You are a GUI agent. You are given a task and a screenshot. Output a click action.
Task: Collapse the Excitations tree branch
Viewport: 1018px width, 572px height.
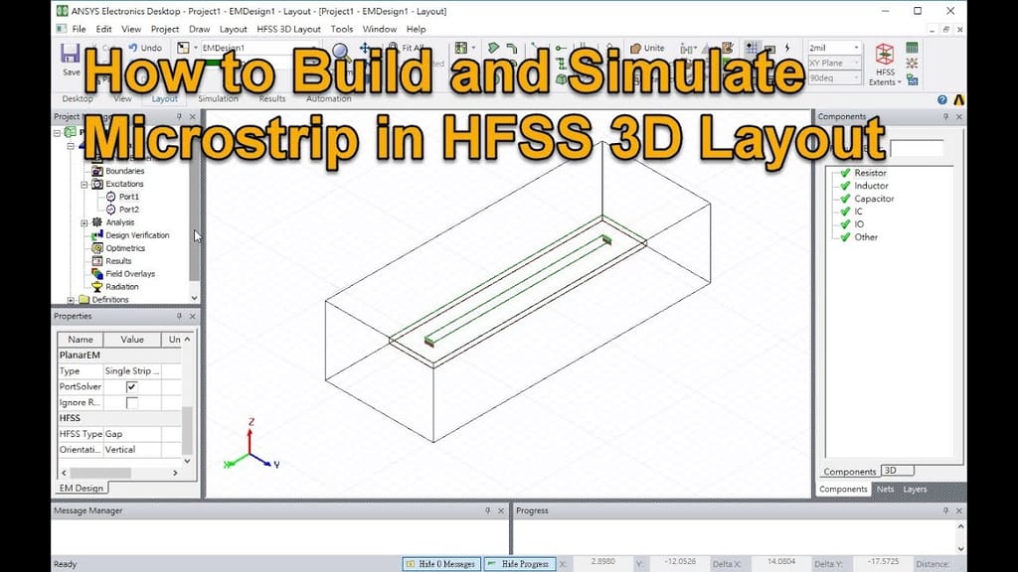coord(85,183)
